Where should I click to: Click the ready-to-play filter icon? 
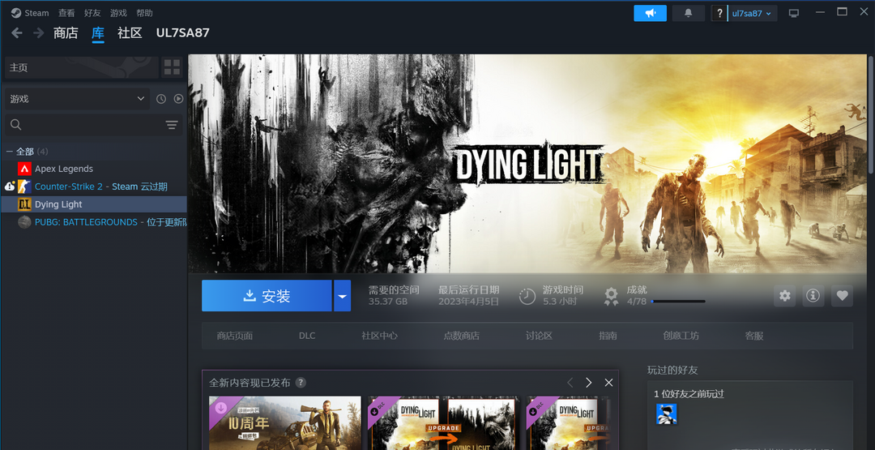coord(178,99)
